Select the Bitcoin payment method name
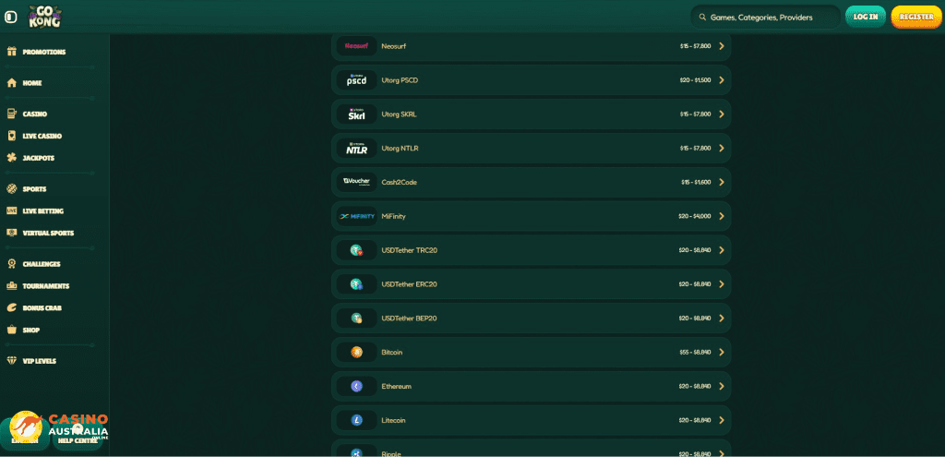This screenshot has width=945, height=457. point(391,352)
